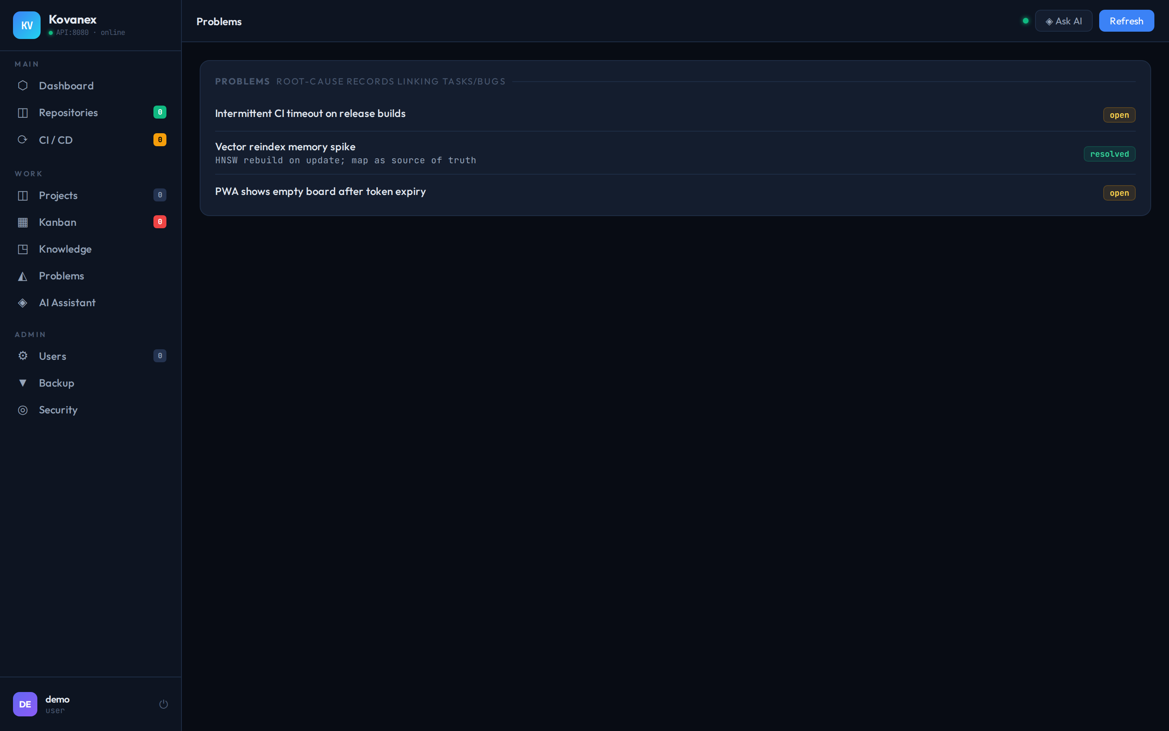Image resolution: width=1169 pixels, height=731 pixels.
Task: Click the Users count badge
Action: 160,356
